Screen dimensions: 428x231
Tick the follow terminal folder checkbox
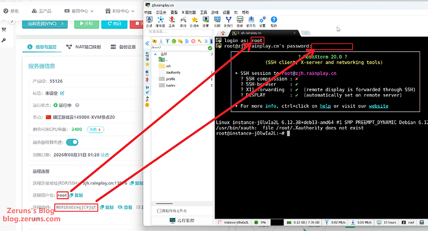[x=159, y=211]
